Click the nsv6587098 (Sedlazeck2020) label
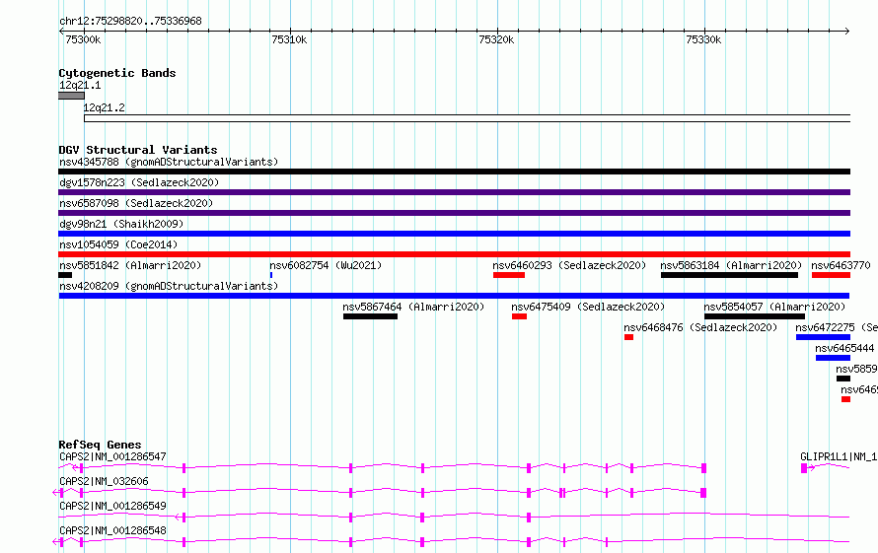This screenshot has width=878, height=553. (136, 203)
